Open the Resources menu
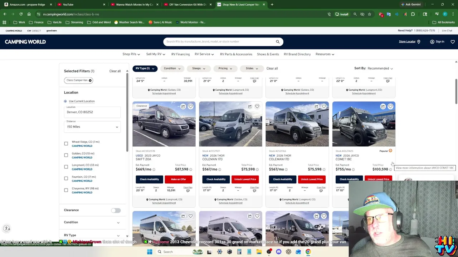This screenshot has width=458, height=257. 325,54
